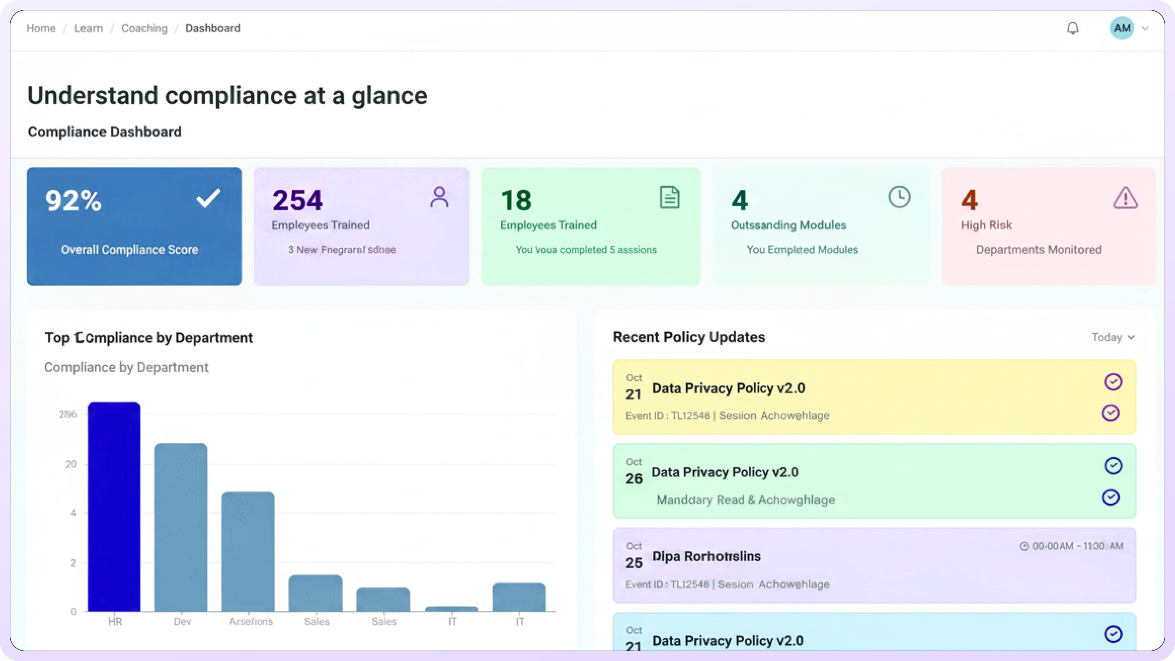1175x661 pixels.
Task: Click warning triangle on High Risk card
Action: pos(1125,198)
